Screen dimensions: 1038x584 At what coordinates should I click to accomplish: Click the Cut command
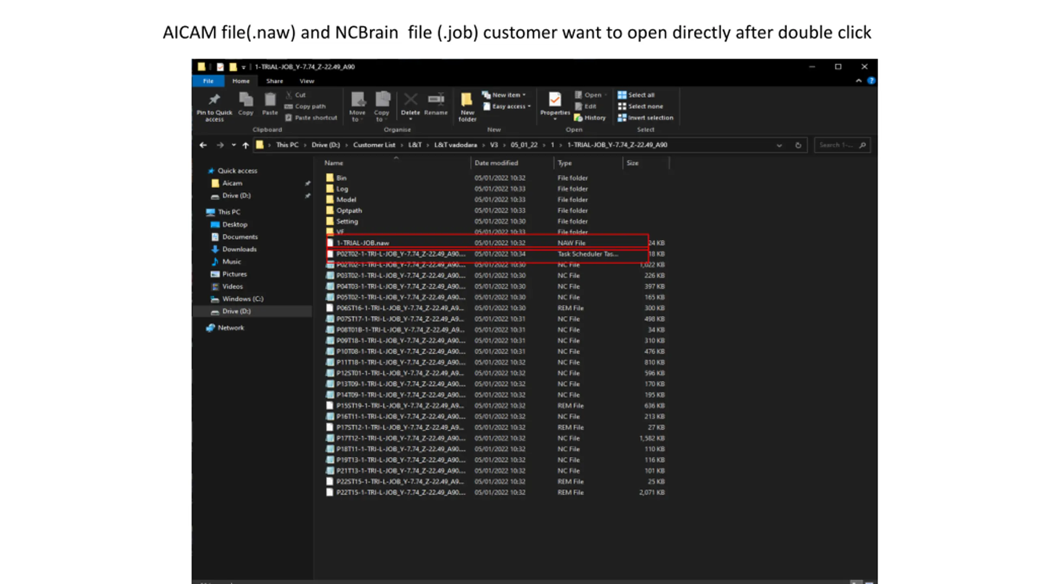point(296,95)
